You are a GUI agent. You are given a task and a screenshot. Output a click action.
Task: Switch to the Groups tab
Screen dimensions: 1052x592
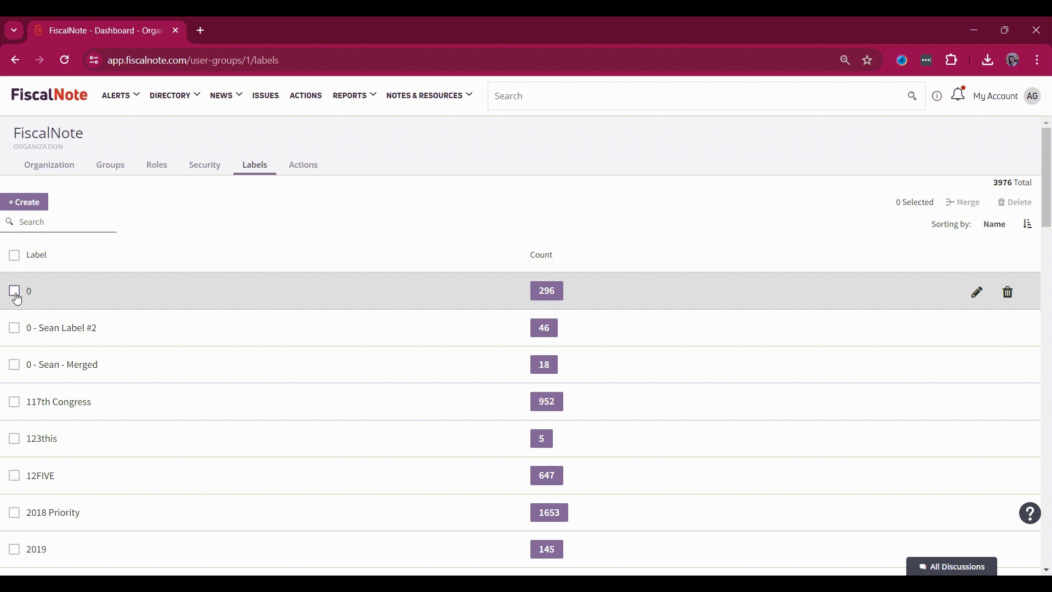[110, 164]
